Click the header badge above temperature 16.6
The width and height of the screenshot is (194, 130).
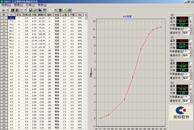172,60
